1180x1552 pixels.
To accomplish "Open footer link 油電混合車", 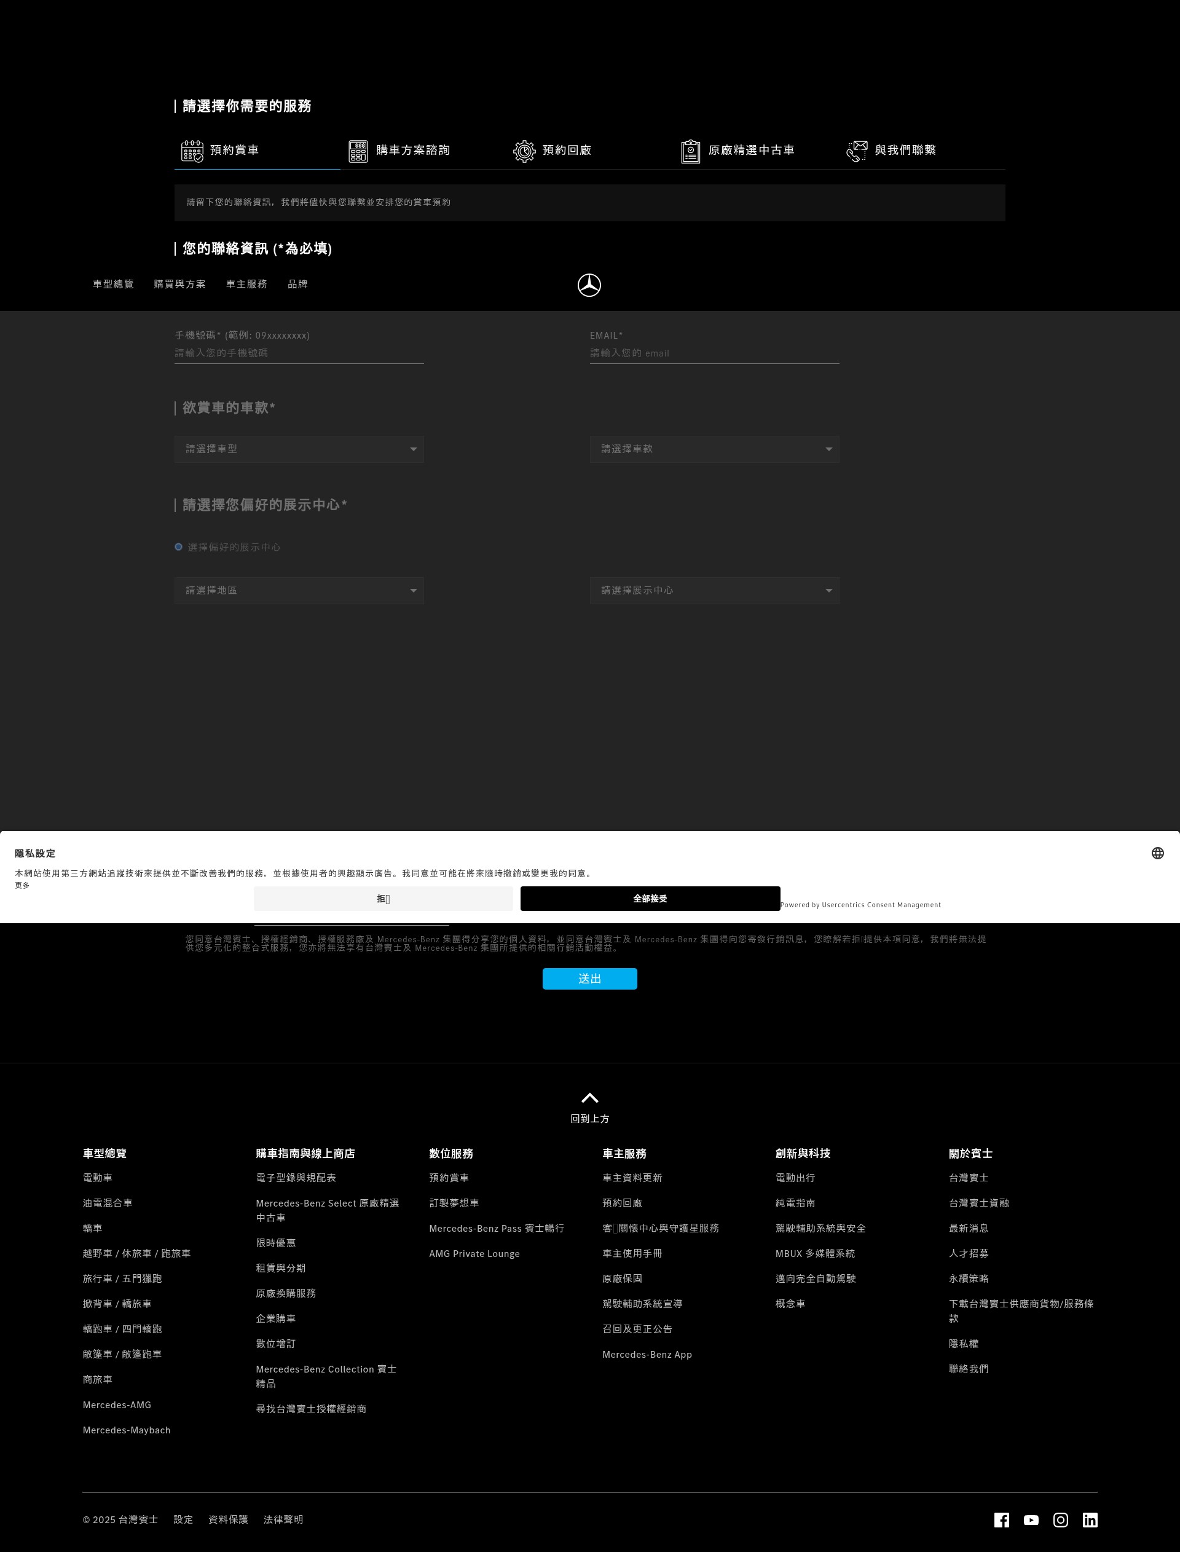I will (x=108, y=1203).
